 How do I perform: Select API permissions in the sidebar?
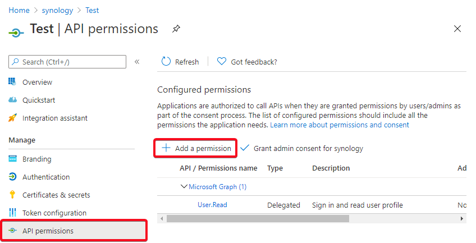tap(74, 231)
